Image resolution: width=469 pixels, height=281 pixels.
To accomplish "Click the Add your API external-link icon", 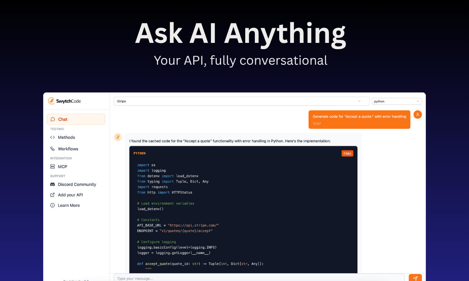I will pyautogui.click(x=52, y=195).
